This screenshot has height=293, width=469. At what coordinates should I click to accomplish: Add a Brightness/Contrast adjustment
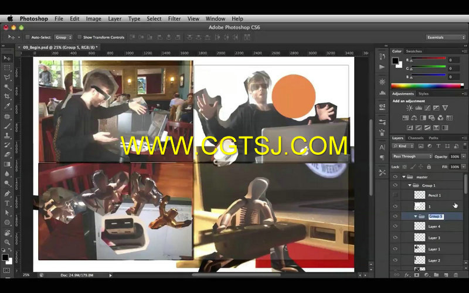(409, 108)
